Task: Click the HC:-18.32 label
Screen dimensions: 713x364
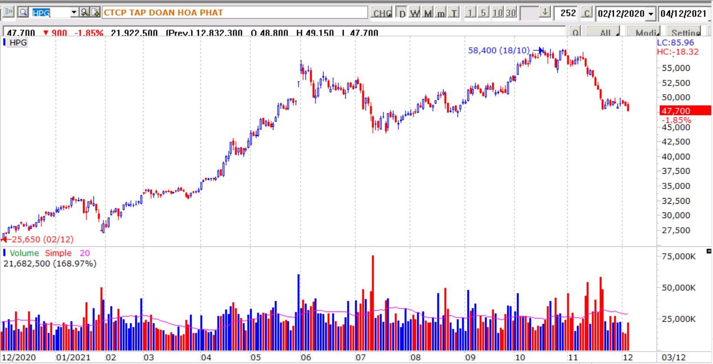Action: pos(678,52)
